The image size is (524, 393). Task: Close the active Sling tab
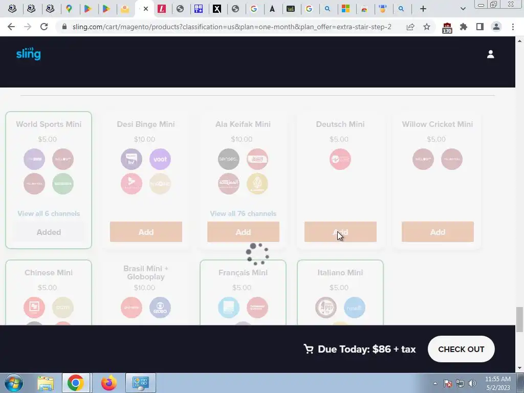[146, 9]
